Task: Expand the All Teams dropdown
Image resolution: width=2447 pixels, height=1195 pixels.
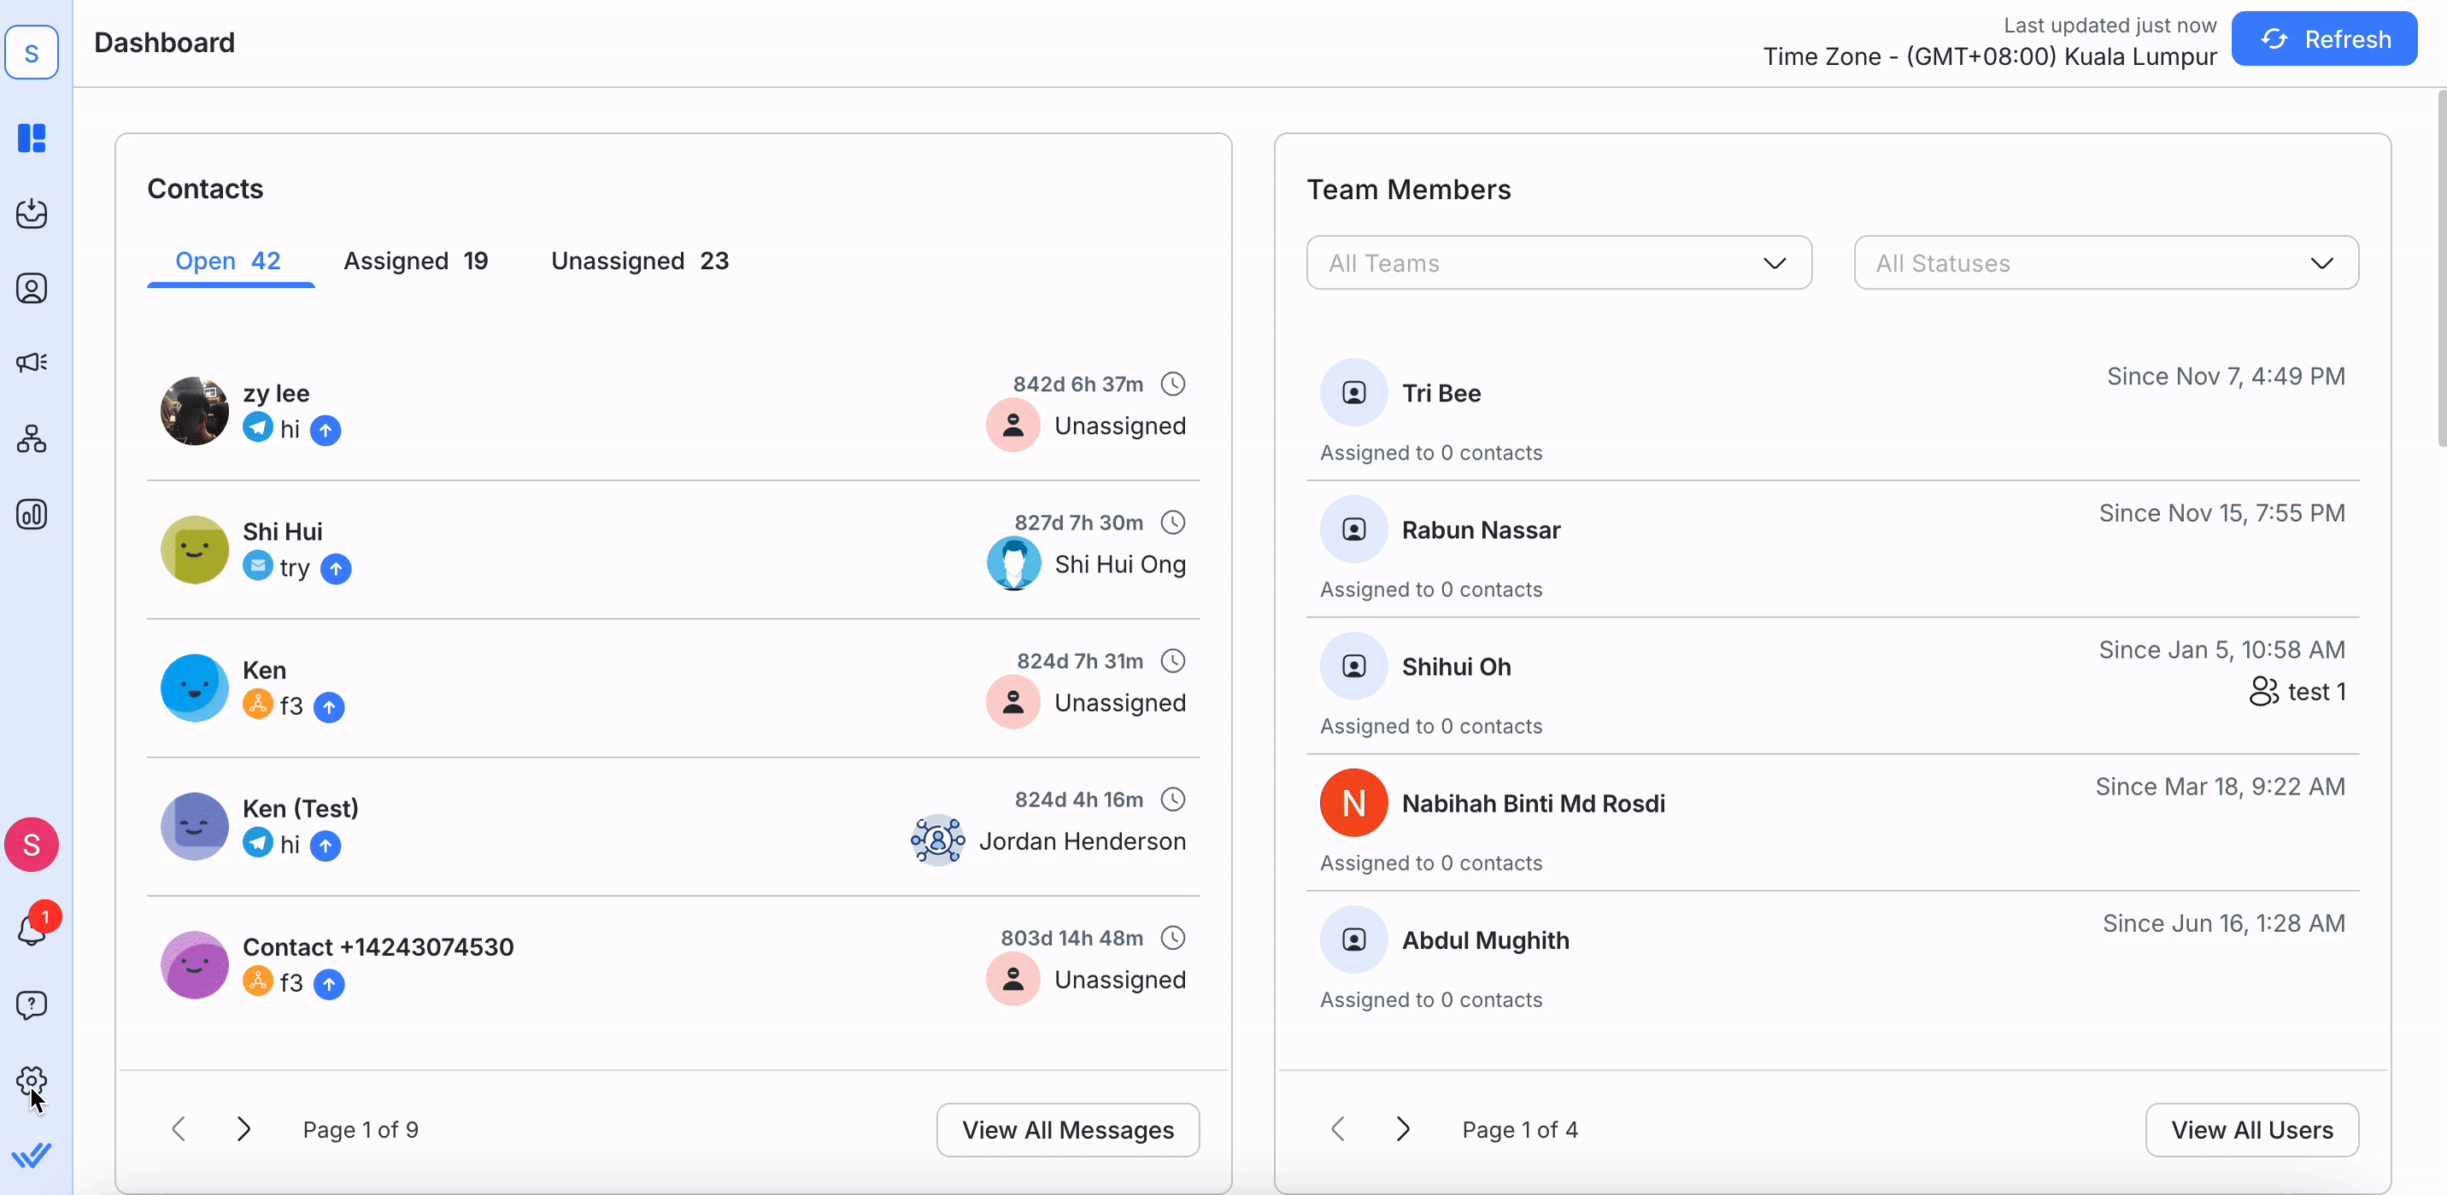Action: point(1558,263)
